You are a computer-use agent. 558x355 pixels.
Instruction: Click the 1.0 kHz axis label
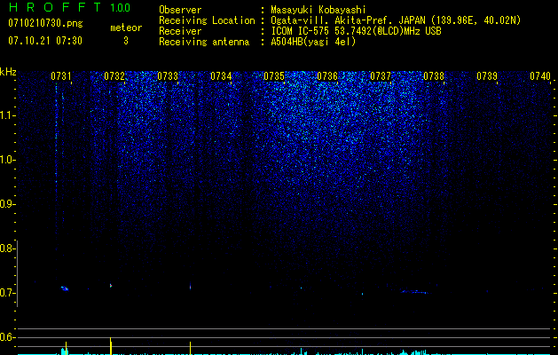[6, 160]
